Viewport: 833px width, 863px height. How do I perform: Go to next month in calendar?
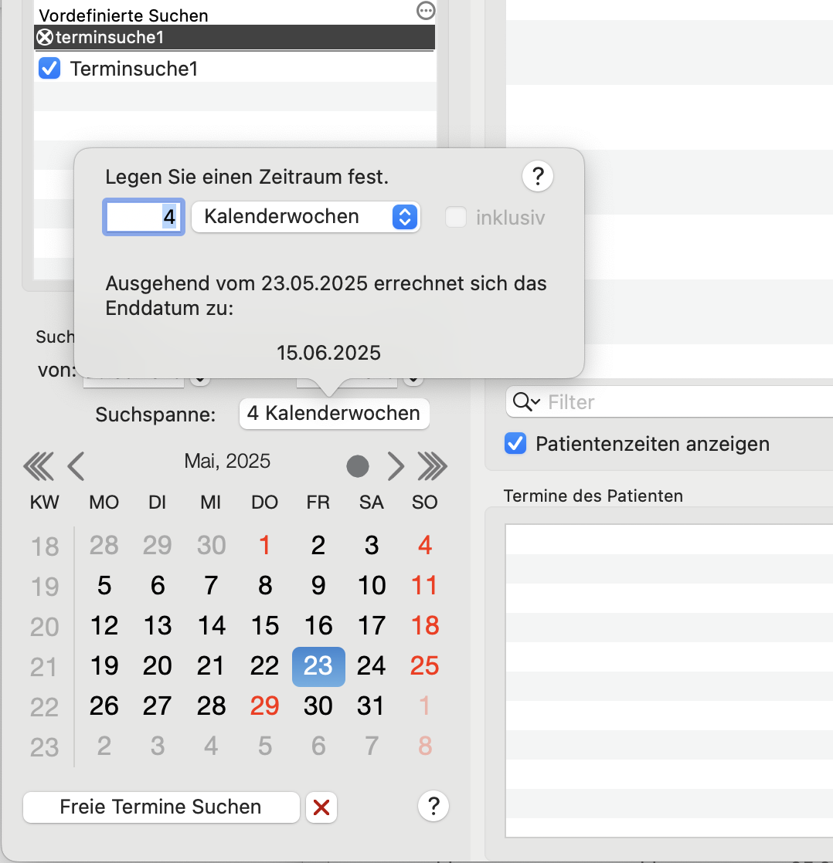[396, 466]
